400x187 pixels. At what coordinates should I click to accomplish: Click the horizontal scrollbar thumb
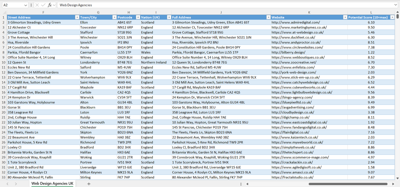tap(348, 184)
